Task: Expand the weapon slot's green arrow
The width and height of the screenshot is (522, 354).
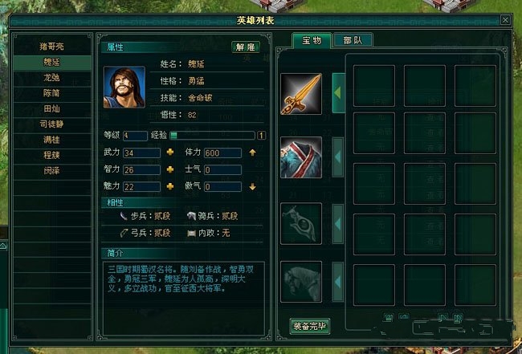Action: [338, 93]
